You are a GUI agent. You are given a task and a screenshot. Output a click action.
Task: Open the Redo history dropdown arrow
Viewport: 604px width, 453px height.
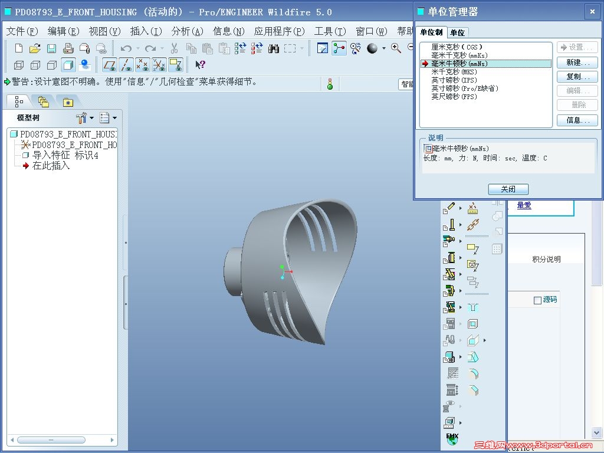click(162, 48)
